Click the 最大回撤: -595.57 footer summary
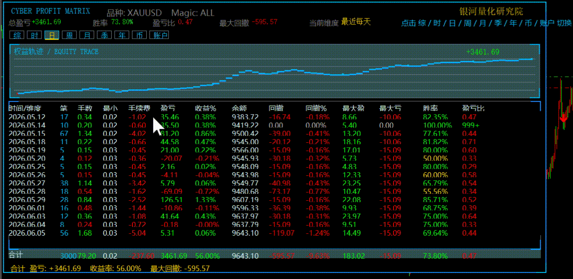The width and height of the screenshot is (573, 279). click(180, 268)
